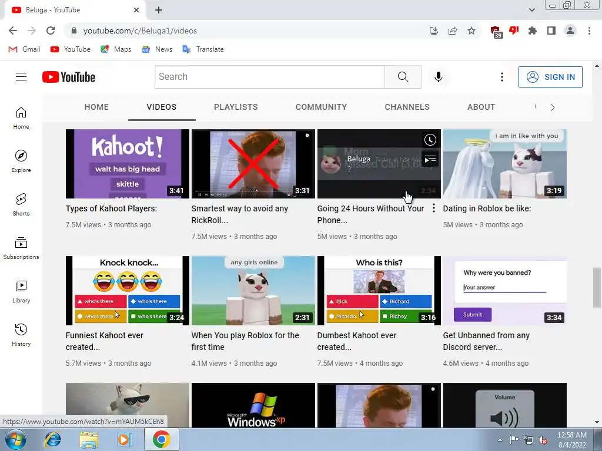
Task: Open Get Unbanned from any Discord title
Action: [486, 341]
